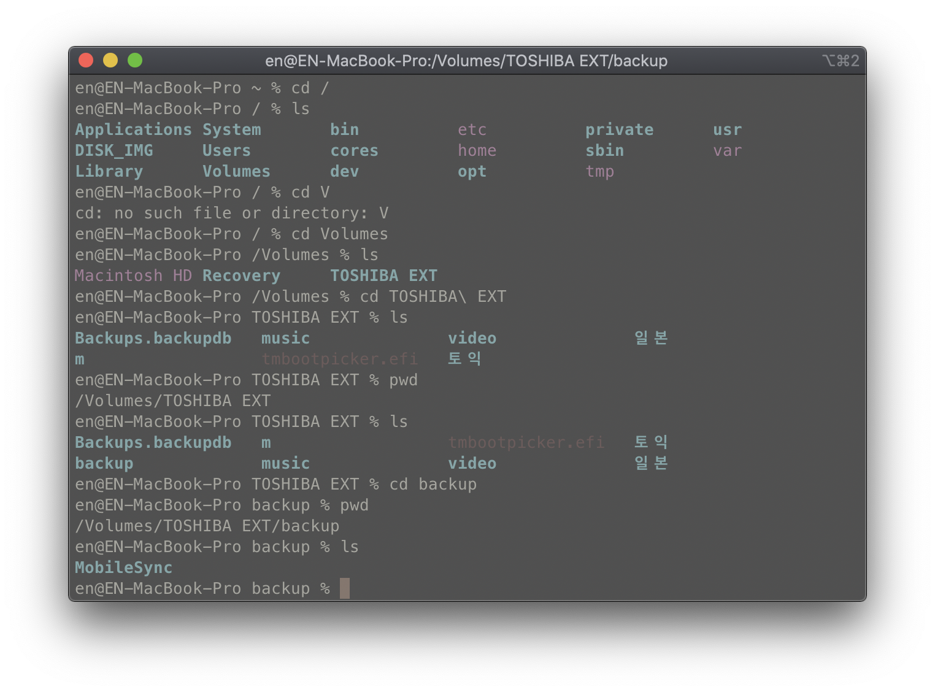Click the ⌥⌘2 window shortcut indicator

click(x=841, y=61)
